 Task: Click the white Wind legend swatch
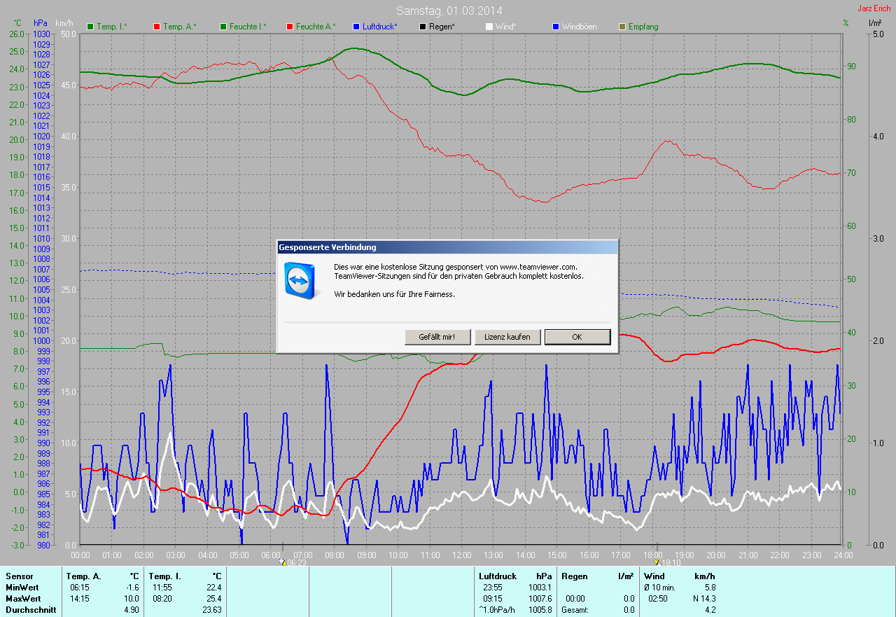point(489,27)
